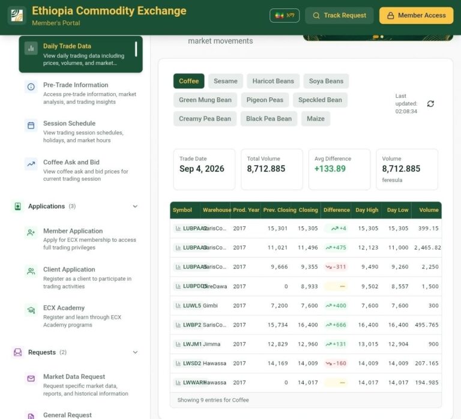This screenshot has height=419, width=461.
Task: Open chart icon for LUBPAA row with -311
Action: [178, 267]
